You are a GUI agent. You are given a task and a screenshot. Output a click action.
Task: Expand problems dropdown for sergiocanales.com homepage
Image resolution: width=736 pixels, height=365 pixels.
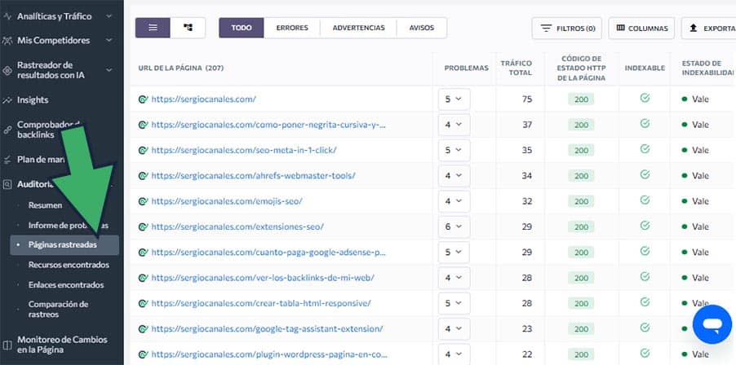pos(454,99)
